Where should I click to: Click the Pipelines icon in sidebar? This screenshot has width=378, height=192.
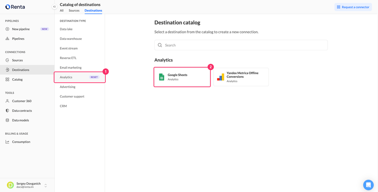[7, 38]
